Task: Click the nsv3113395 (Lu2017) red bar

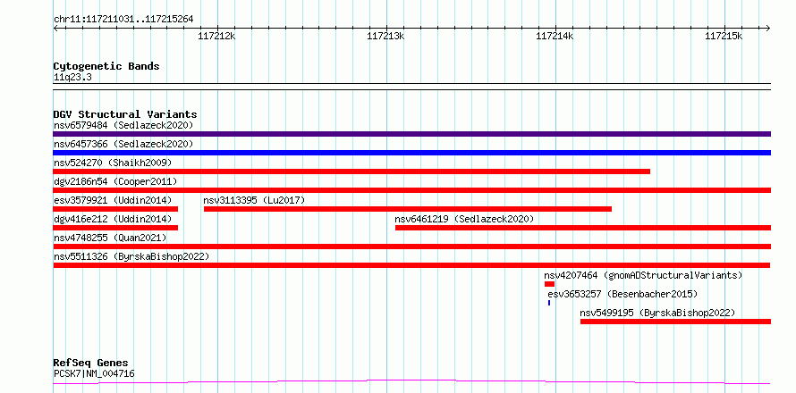Action: click(x=408, y=209)
